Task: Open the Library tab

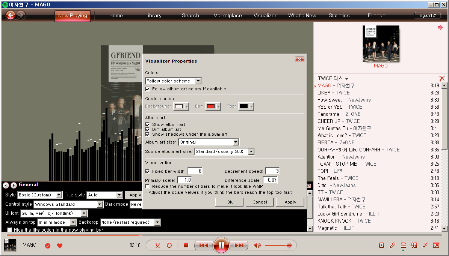Action: coord(153,16)
